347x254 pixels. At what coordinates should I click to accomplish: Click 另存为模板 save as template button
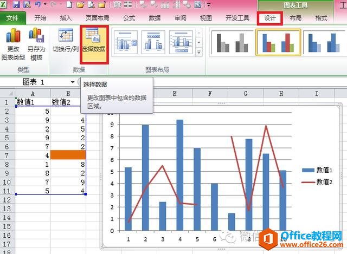coord(36,44)
